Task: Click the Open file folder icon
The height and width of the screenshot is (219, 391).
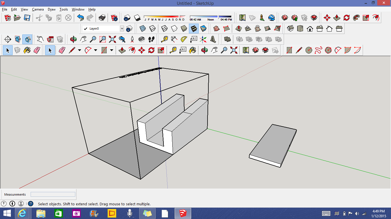Action: pyautogui.click(x=17, y=18)
